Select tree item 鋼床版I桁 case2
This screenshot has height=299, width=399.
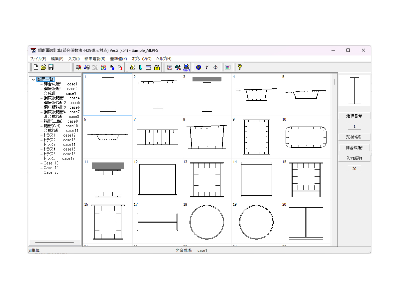point(60,89)
